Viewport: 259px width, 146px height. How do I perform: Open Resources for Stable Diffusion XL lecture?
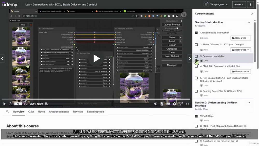tap(241, 50)
